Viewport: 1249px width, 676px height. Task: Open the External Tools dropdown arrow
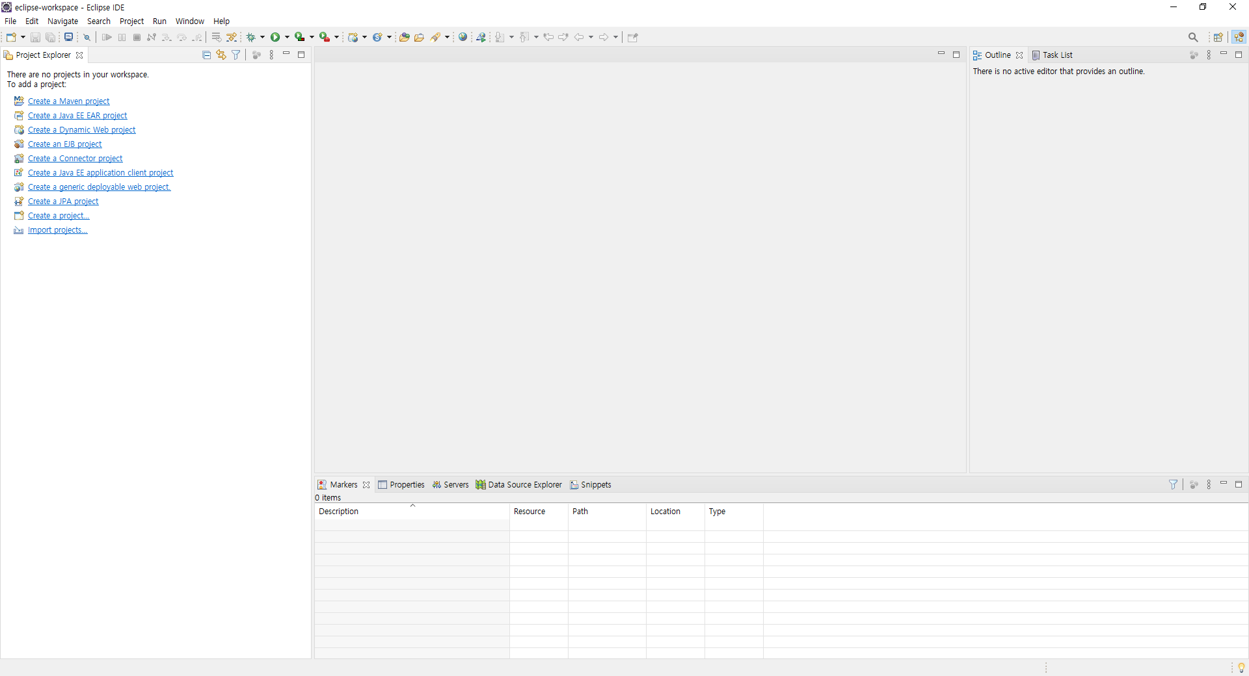[x=336, y=37]
